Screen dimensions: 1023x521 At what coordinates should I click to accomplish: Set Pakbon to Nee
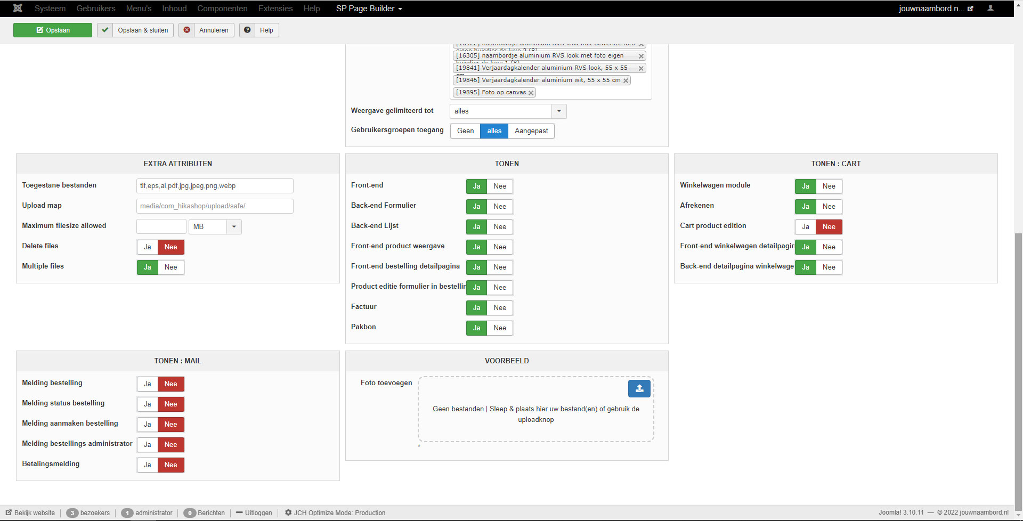(500, 328)
